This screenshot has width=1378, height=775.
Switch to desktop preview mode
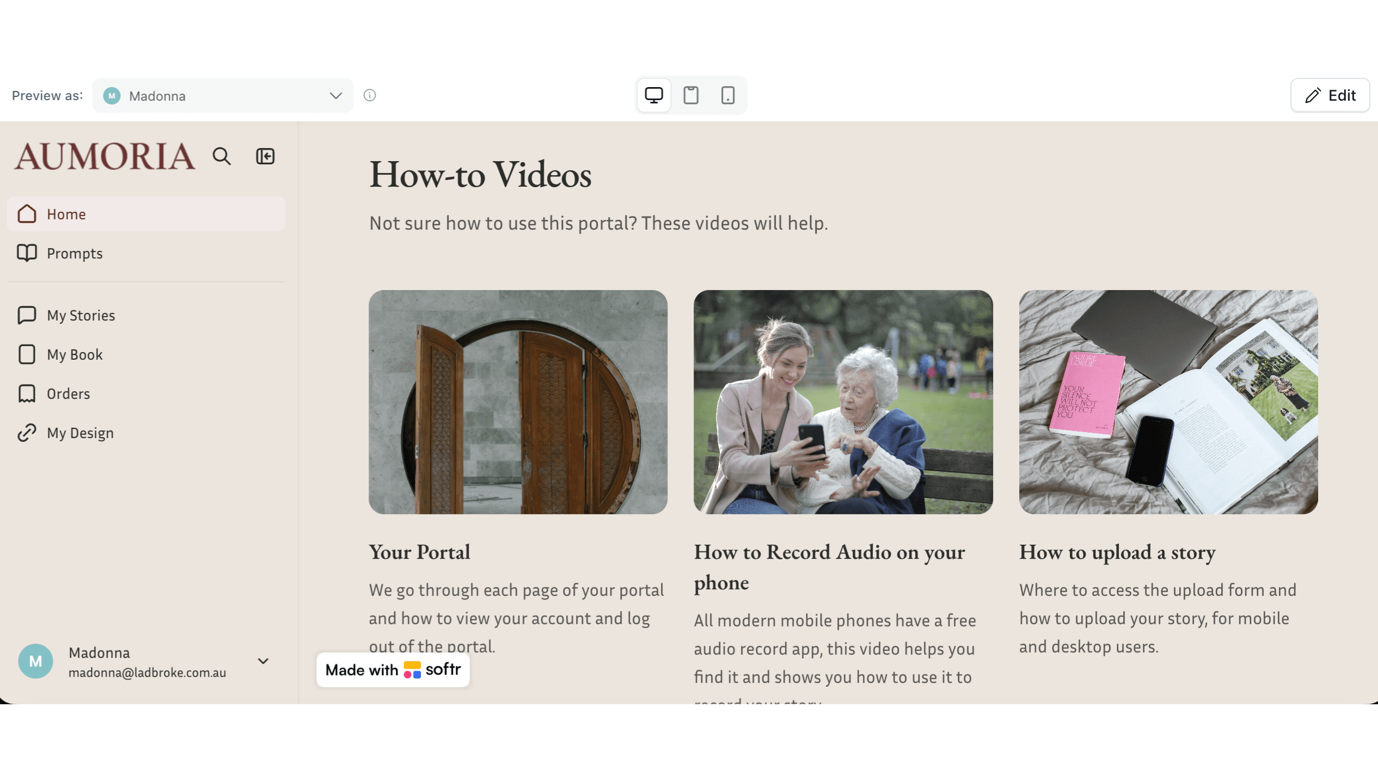pos(653,95)
